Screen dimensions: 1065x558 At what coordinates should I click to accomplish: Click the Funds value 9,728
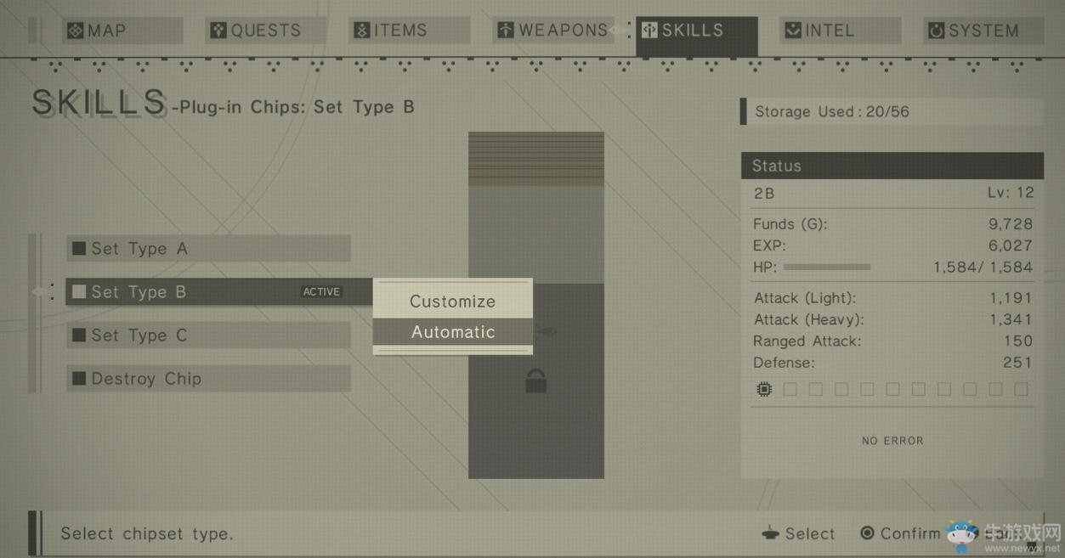coord(1011,224)
